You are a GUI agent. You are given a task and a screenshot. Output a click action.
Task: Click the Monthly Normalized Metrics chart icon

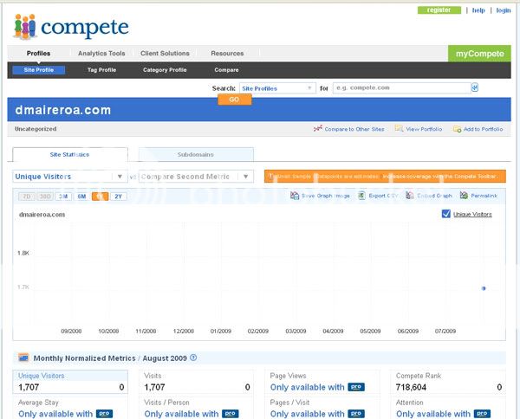23,358
